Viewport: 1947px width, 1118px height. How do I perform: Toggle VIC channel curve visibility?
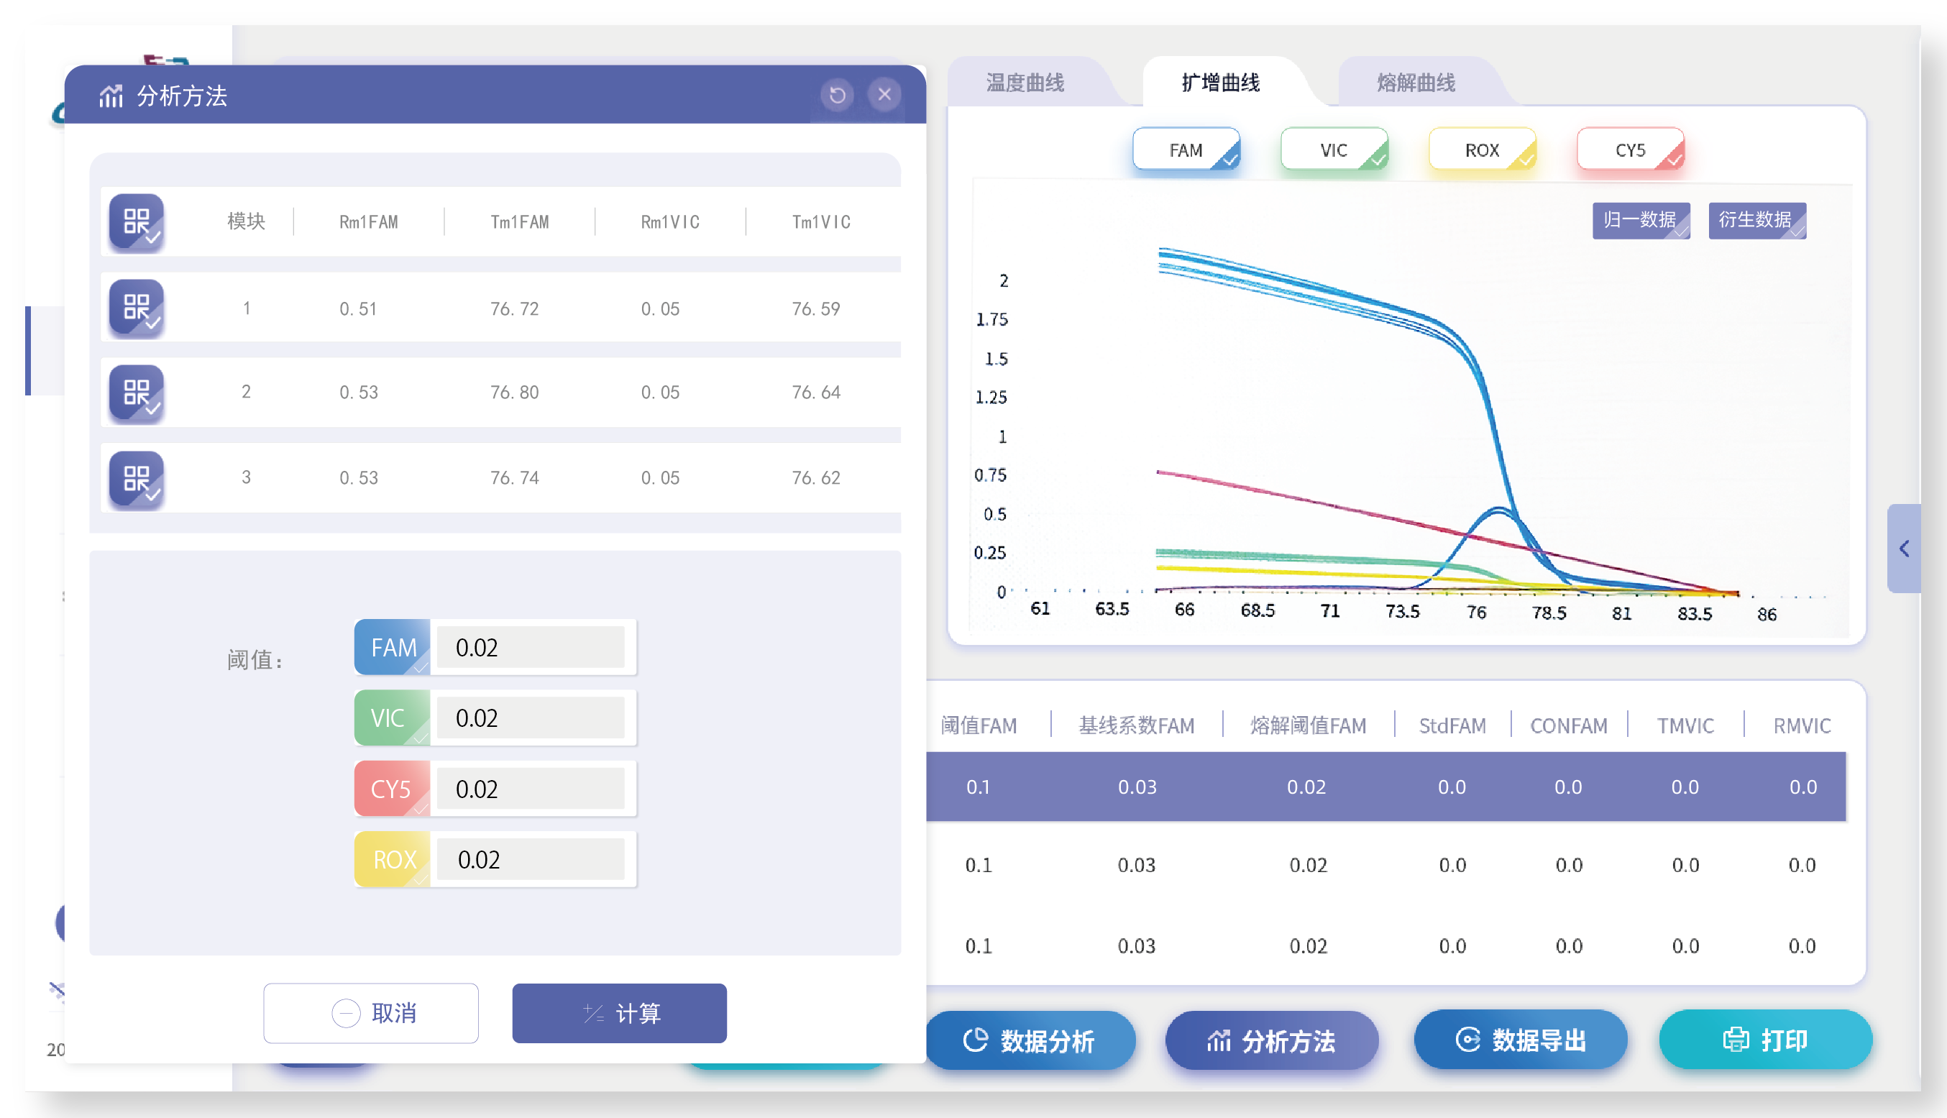pyautogui.click(x=1334, y=150)
